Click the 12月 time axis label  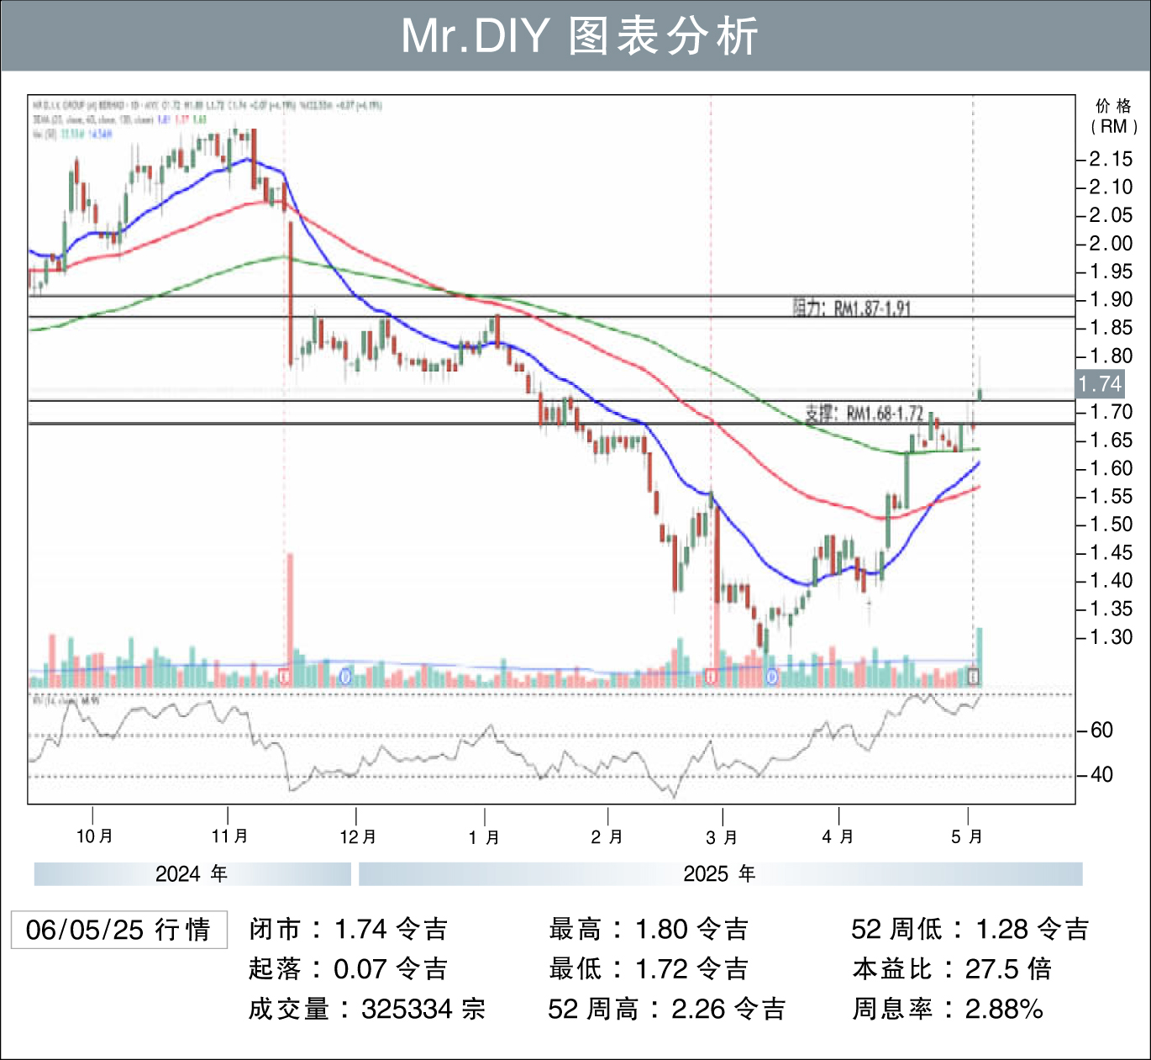pyautogui.click(x=358, y=837)
